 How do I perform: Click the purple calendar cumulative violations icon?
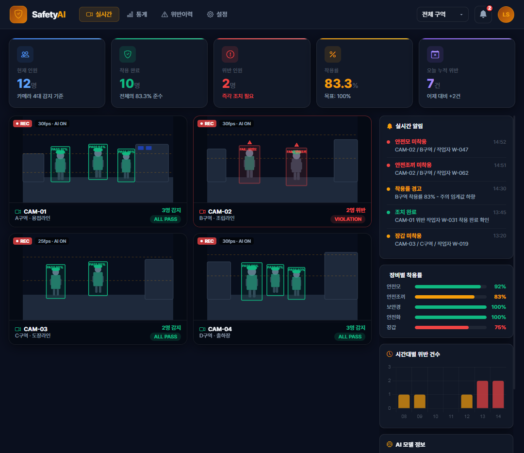pos(435,54)
